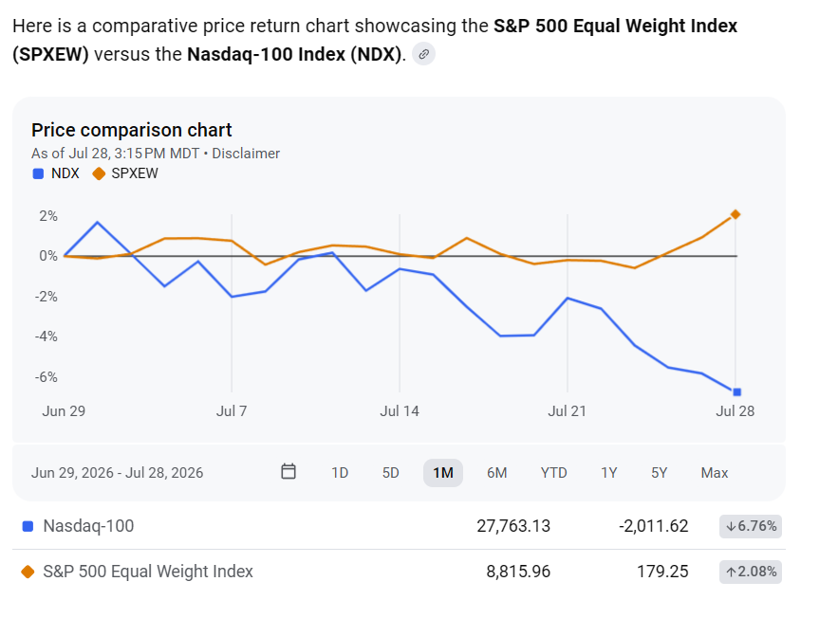
Task: Open the Disclaimer link
Action: (246, 154)
